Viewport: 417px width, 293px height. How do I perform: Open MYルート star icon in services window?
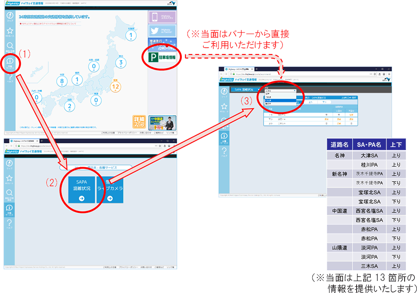[9, 178]
